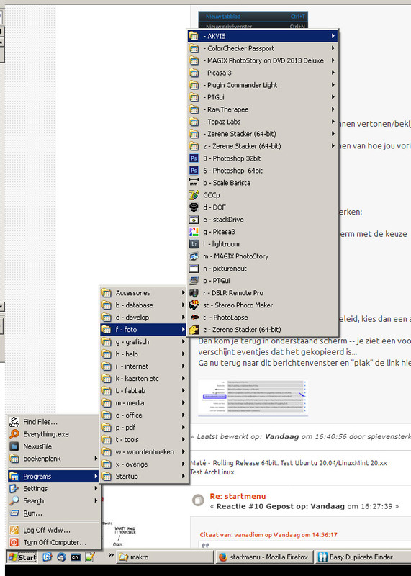Viewport: 411px width, 576px height.
Task: Open the x - overige group
Action: (144, 464)
